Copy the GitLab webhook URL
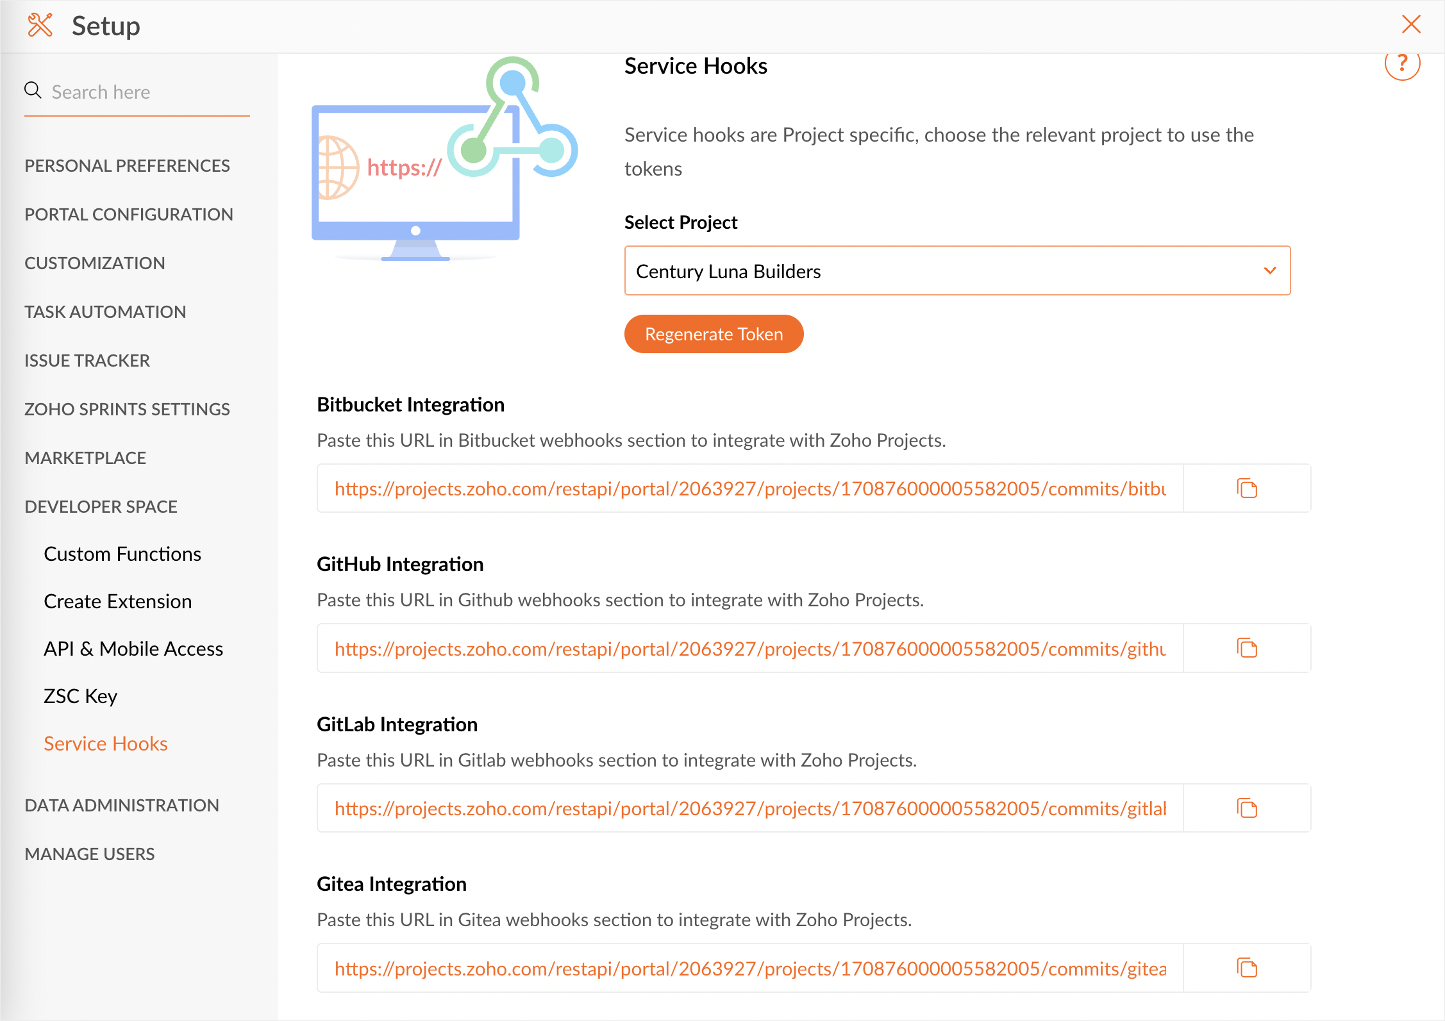Screen dimensions: 1445x1021 coord(1246,808)
